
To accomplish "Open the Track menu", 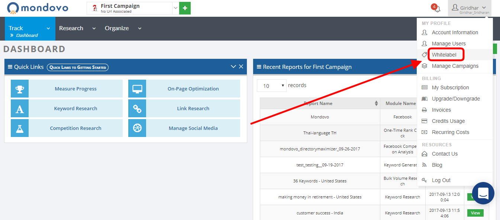I will coord(30,28).
